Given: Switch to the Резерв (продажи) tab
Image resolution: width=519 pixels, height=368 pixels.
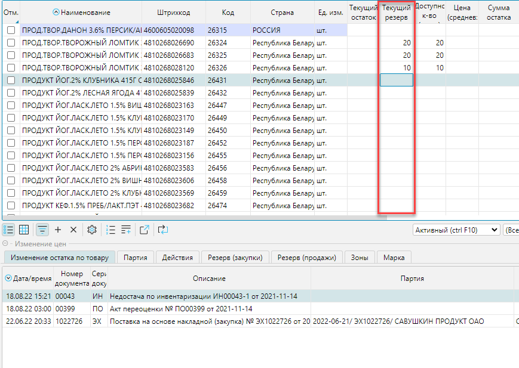Looking at the screenshot, I should [307, 258].
